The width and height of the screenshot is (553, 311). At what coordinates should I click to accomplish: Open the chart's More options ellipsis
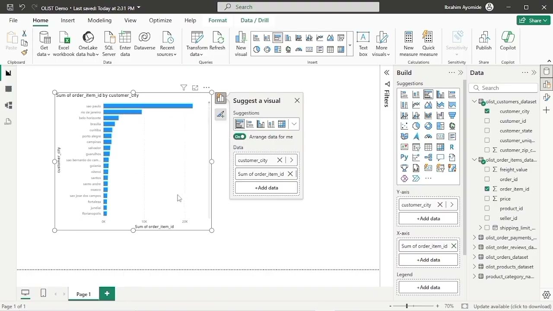[x=207, y=88]
